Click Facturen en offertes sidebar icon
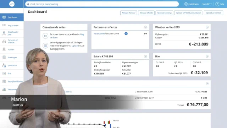Screen dimensions: 227x128 tap(4, 41)
